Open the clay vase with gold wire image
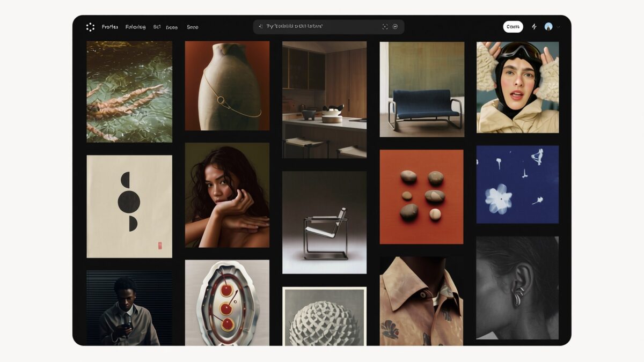 tap(227, 86)
